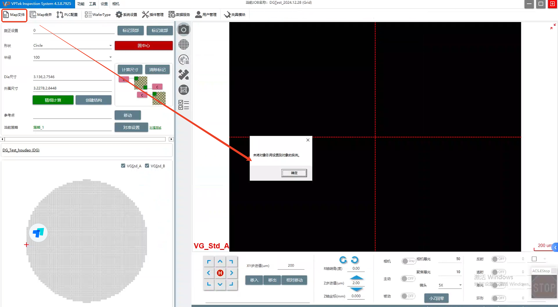558x307 pixels.
Task: Open the Map文件 toolbar item
Action: pos(14,15)
